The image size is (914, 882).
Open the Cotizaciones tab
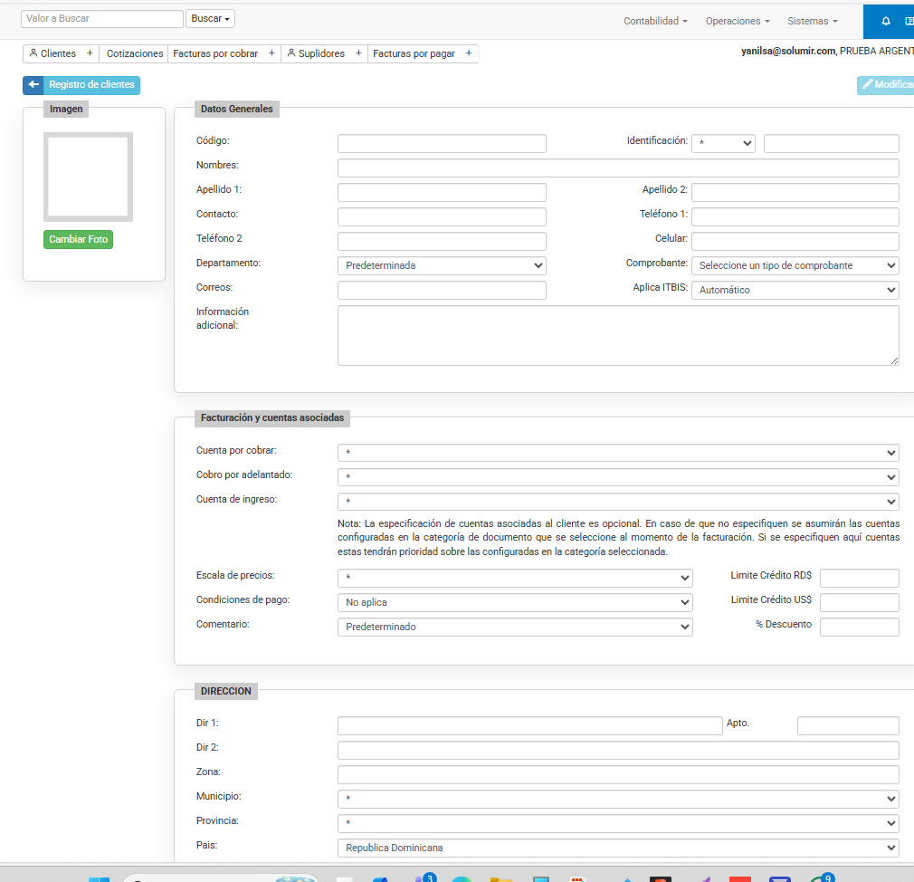[x=135, y=53]
